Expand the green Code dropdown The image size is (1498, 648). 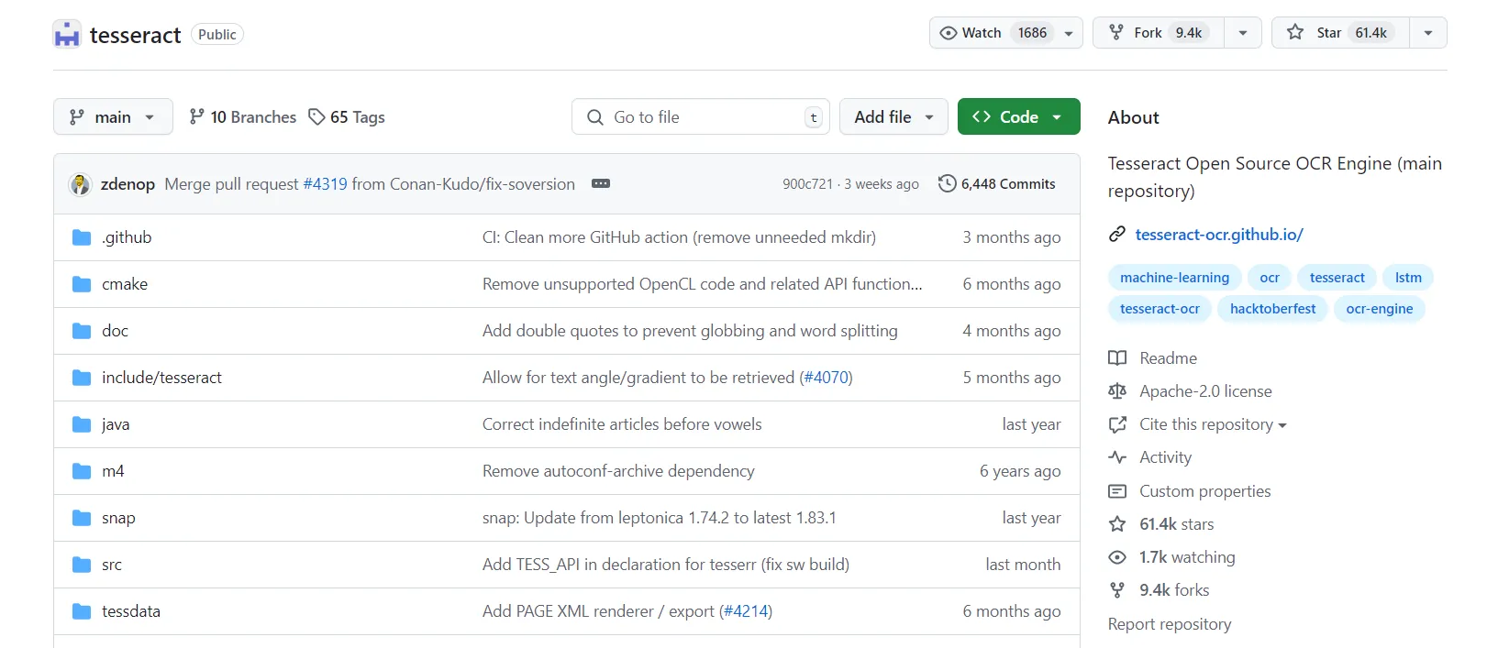(1018, 117)
